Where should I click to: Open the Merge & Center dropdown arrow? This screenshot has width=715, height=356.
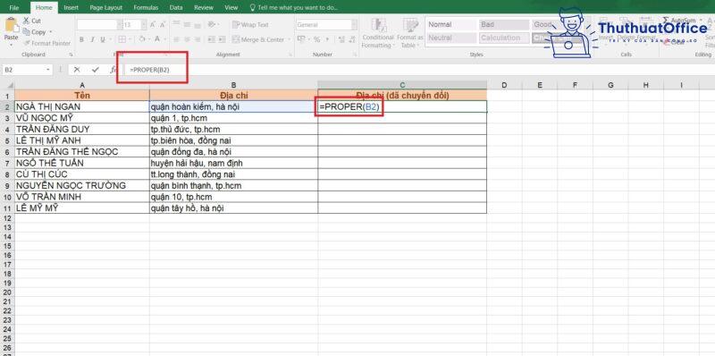289,39
